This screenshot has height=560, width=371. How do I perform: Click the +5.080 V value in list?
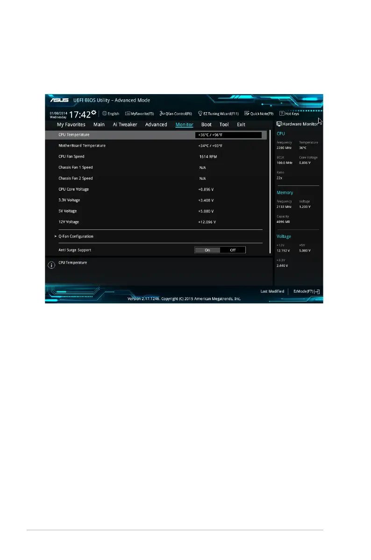(206, 211)
